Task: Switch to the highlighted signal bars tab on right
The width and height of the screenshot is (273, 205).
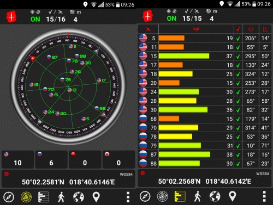Action: click(x=180, y=196)
